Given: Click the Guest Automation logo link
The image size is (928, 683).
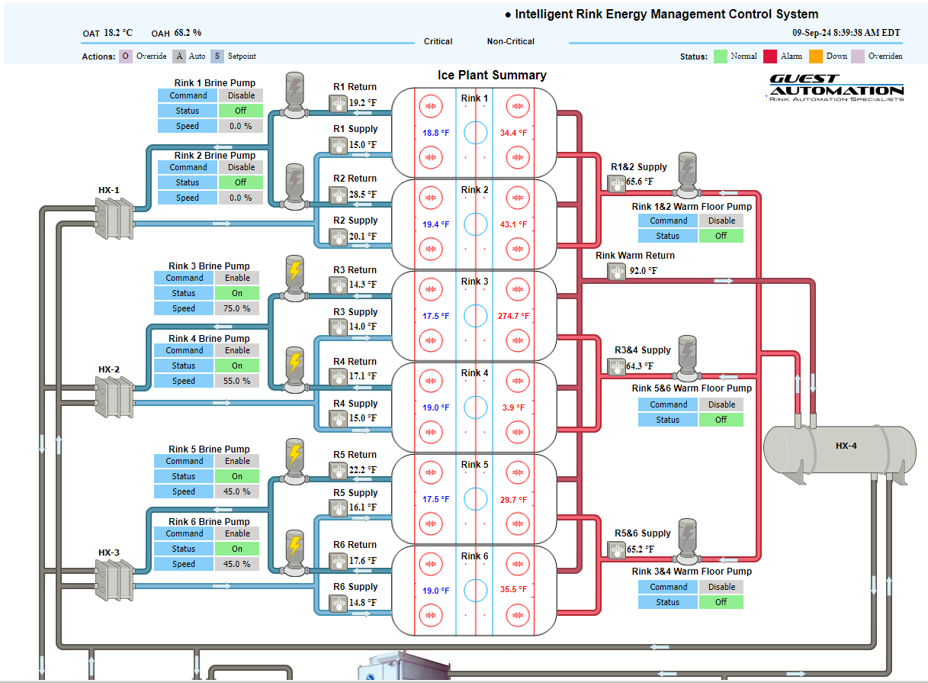Looking at the screenshot, I should point(836,88).
